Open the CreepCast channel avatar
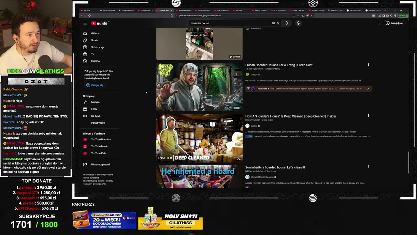 pos(247,75)
